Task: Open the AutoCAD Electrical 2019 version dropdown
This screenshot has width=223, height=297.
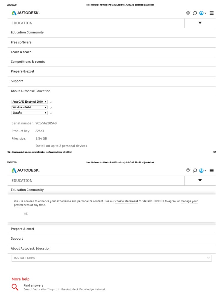Action: point(29,102)
